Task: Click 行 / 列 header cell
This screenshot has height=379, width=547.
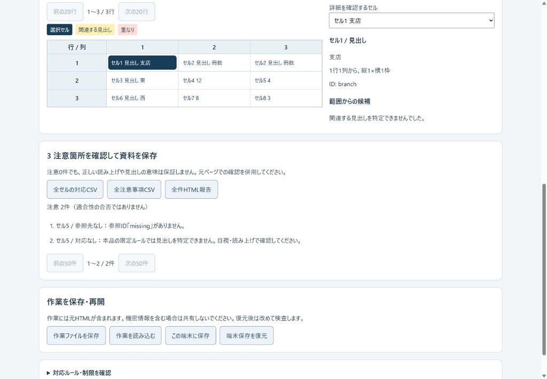Action: pos(77,47)
